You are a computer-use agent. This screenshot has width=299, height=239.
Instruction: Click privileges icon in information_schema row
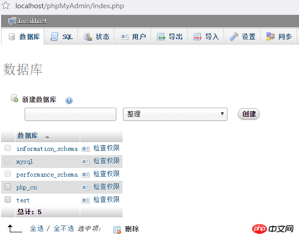85,149
